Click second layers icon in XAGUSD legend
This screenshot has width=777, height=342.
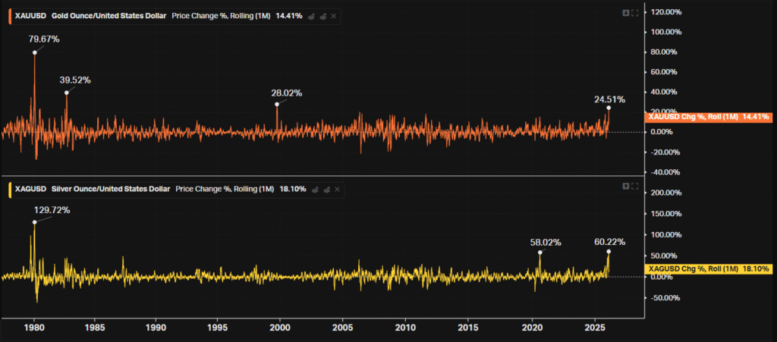tap(326, 188)
